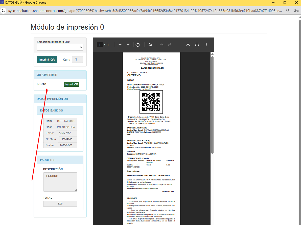Image resolution: width=301 pixels, height=225 pixels.
Task: Click small Imprimir QR for box/1/1
Action: 71,84
